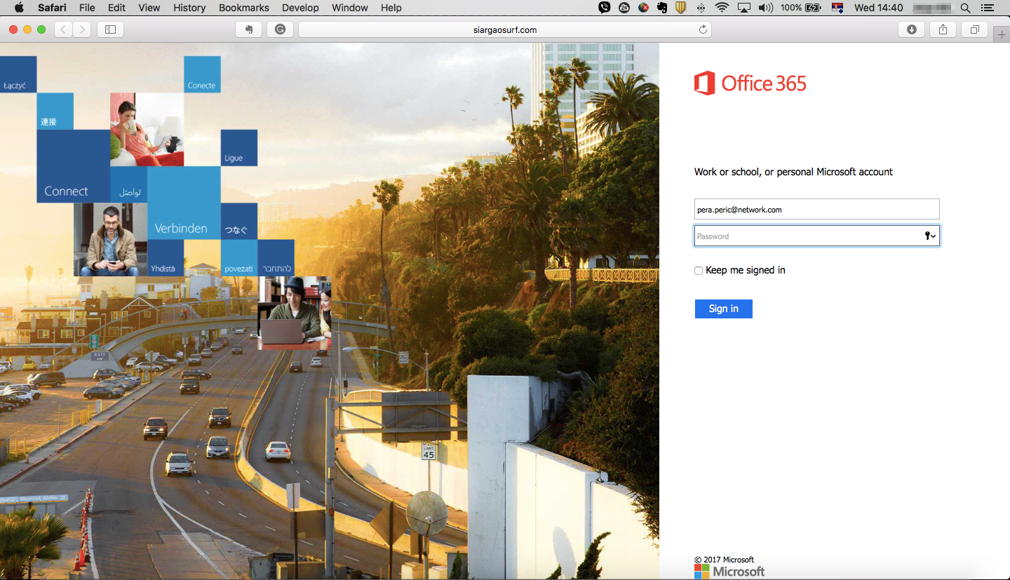Open Spotlight search from the menu bar
The image size is (1010, 580).
pos(966,8)
